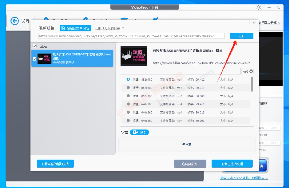Open the 我的稍后观看列表 link
Viewport: 289px width, 188px height.
107,28
